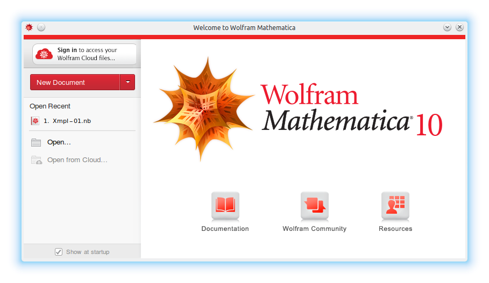The width and height of the screenshot is (489, 283).
Task: Toggle the Show at startup checkbox
Action: 59,252
